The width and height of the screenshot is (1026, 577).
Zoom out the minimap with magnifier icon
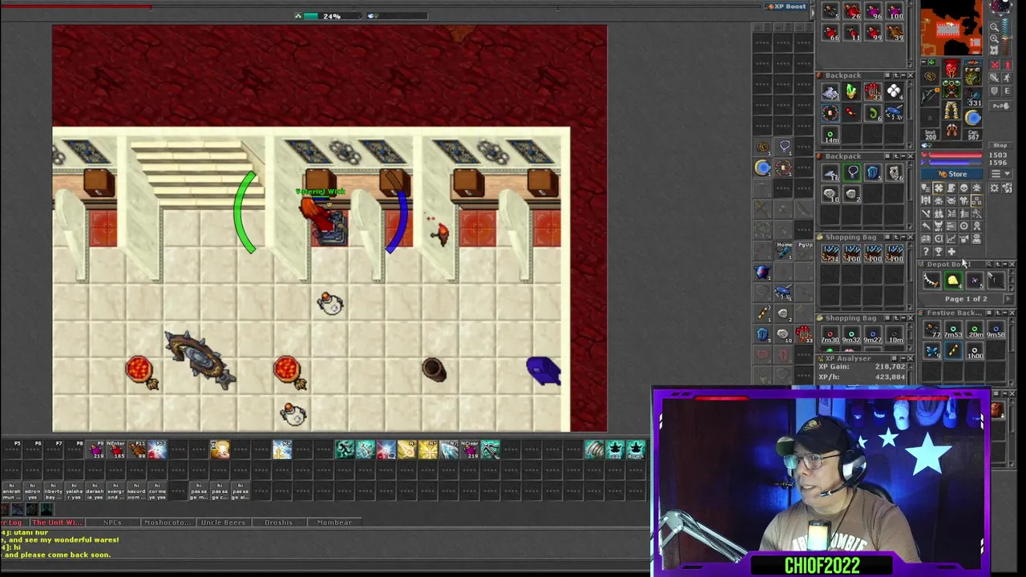[994, 27]
